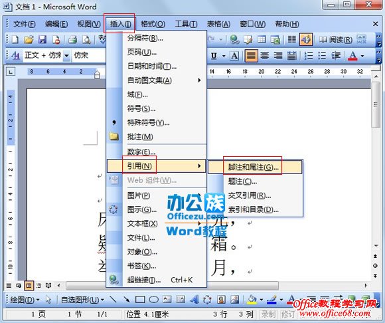The image size is (385, 323).
Task: Open the 视图(V) menu
Action: [89, 24]
